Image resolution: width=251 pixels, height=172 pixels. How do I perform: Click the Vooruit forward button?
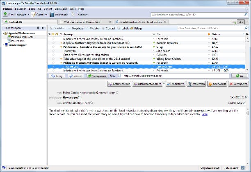(x=76, y=76)
